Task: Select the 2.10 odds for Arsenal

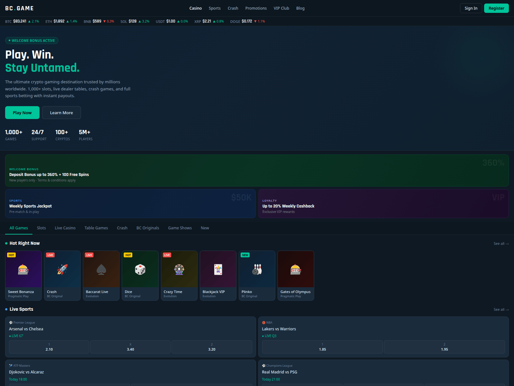Action: tap(49, 347)
